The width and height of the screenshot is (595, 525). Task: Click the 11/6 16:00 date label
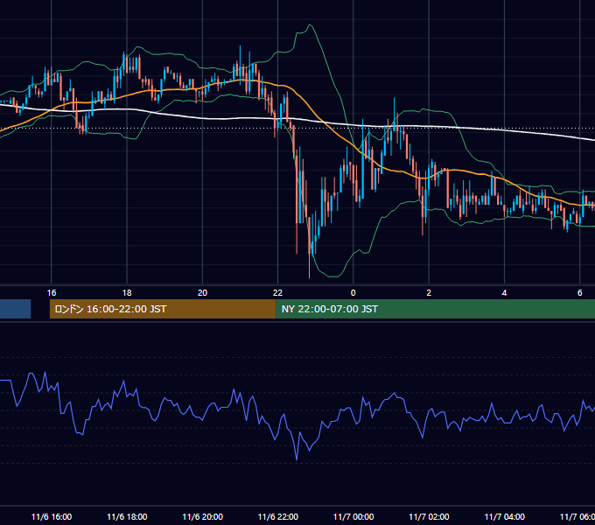pyautogui.click(x=52, y=516)
